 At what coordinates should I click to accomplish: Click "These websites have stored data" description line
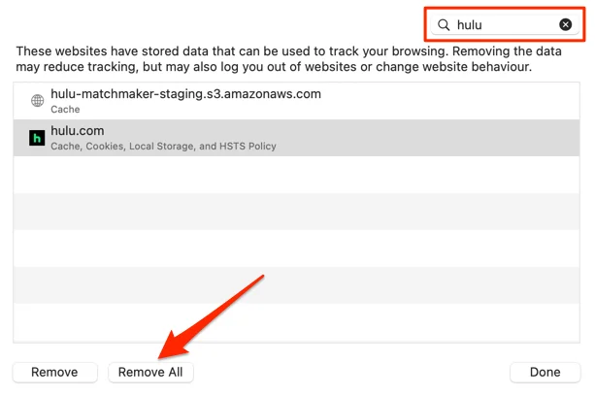pyautogui.click(x=288, y=50)
